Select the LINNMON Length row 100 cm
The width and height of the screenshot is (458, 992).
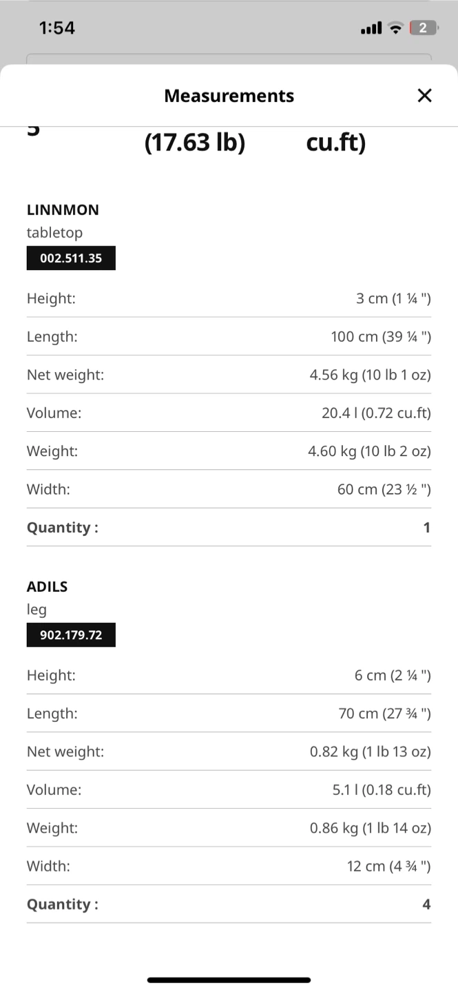pyautogui.click(x=229, y=337)
